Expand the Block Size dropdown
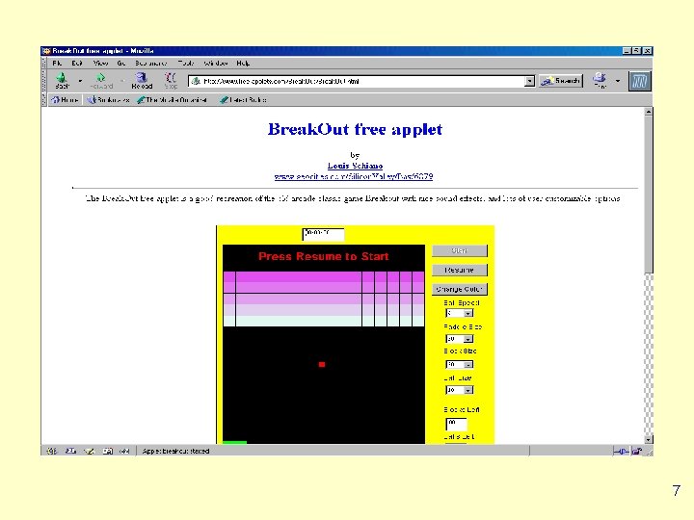 tap(467, 364)
